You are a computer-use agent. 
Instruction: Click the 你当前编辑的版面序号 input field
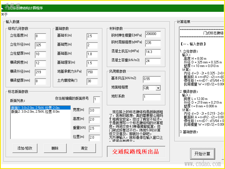click(x=97, y=100)
